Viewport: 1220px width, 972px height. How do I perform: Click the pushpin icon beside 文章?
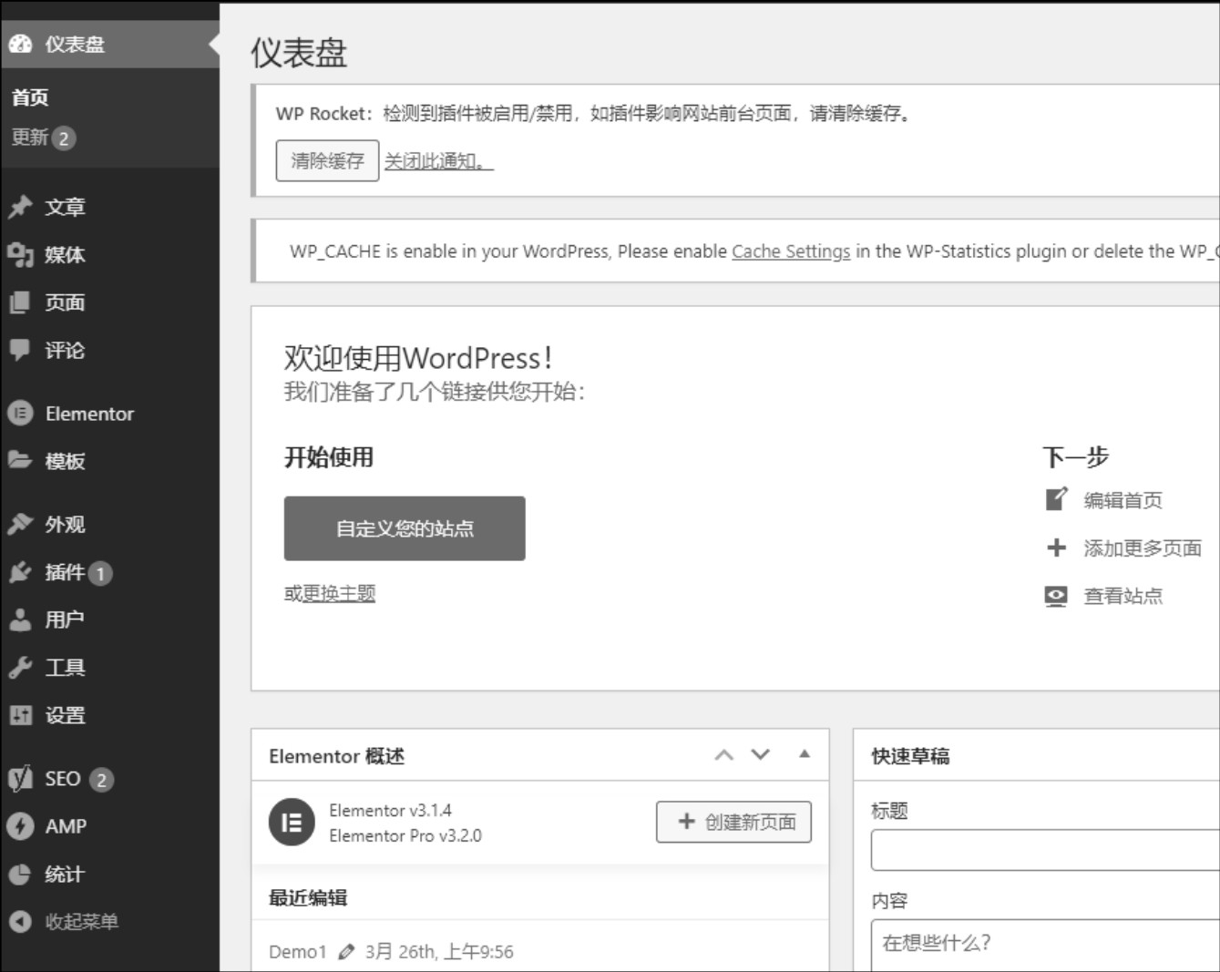(20, 207)
